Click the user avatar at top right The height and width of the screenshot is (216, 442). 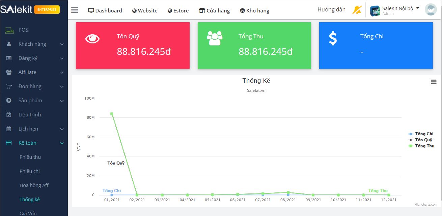tap(431, 10)
